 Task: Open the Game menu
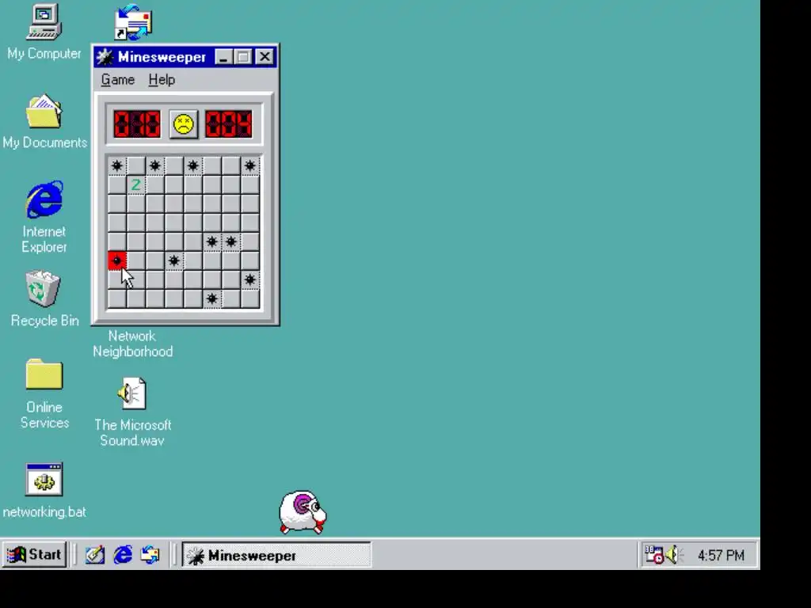[118, 80]
